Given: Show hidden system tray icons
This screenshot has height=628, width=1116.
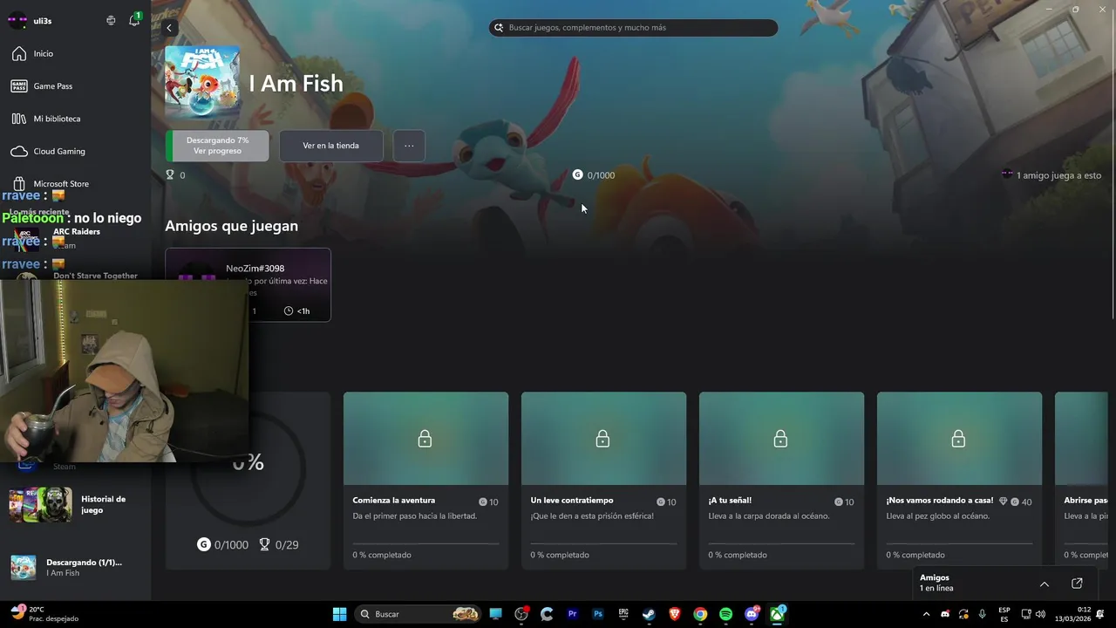Looking at the screenshot, I should (926, 614).
